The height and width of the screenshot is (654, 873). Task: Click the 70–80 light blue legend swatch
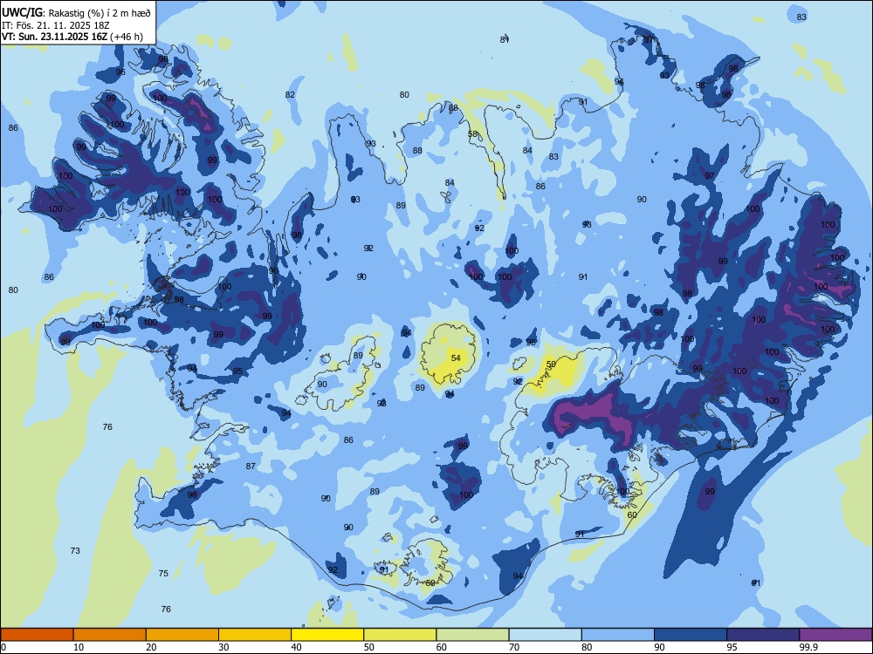[546, 635]
